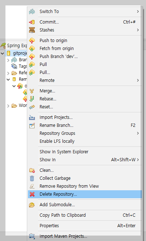Click the Collect Garbage trash icon
Viewport: 146px width, 241px height.
32,178
